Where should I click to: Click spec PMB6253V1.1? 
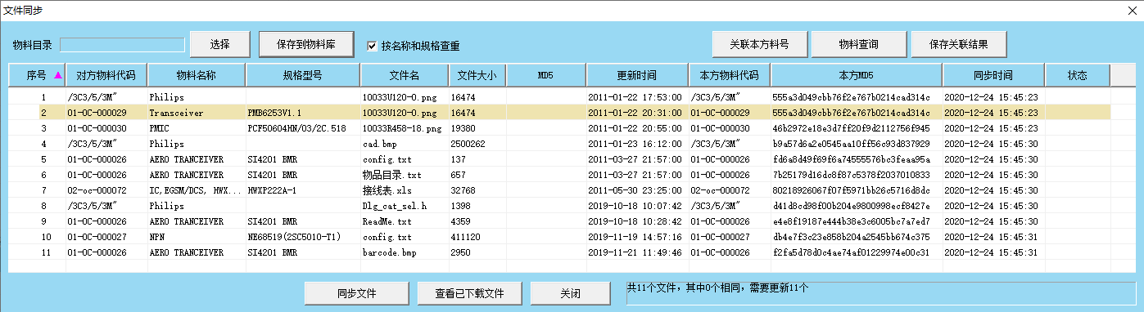tap(274, 113)
